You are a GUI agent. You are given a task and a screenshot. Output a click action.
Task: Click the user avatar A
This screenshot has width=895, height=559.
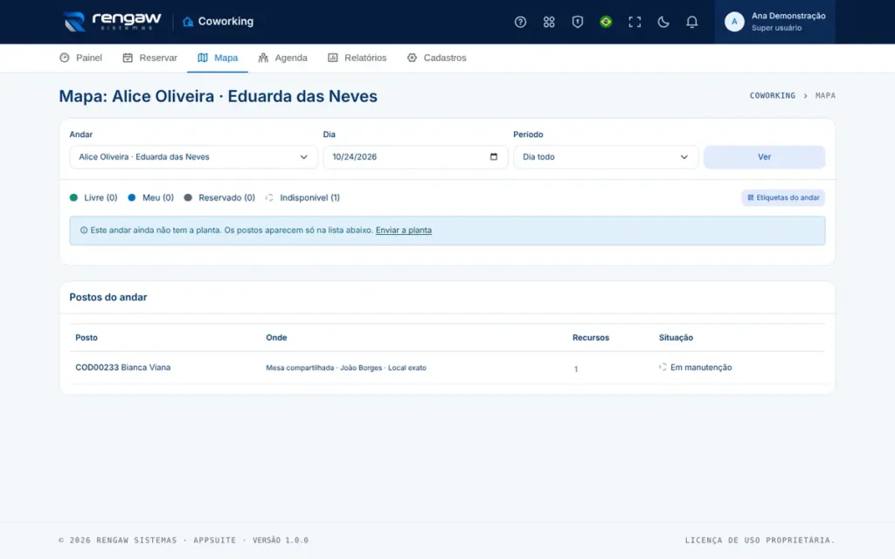734,22
